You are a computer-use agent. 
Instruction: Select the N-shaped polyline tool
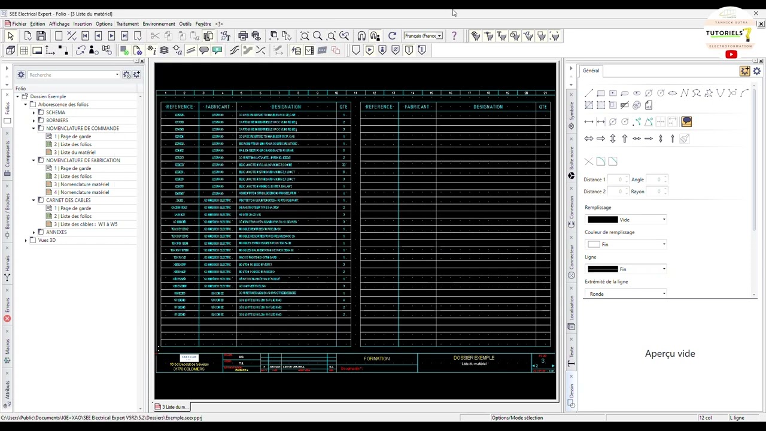(685, 93)
